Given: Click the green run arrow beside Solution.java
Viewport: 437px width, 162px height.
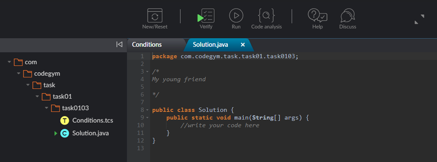Looking at the screenshot, I should pyautogui.click(x=56, y=134).
